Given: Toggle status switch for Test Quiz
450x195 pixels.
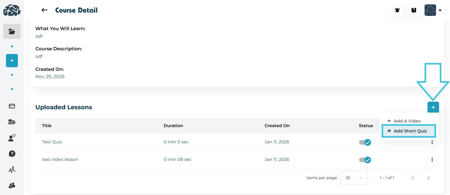Looking at the screenshot, I should 365,142.
